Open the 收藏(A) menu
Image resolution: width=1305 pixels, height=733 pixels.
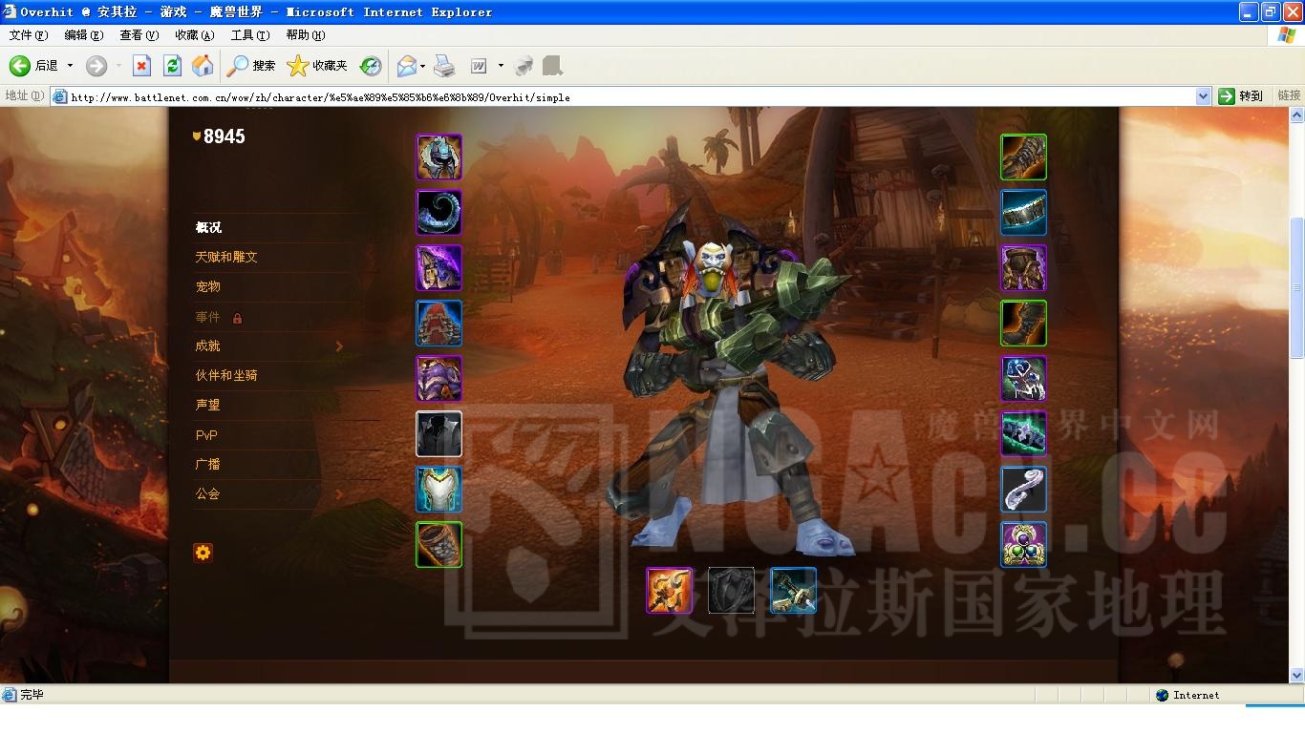coord(195,35)
